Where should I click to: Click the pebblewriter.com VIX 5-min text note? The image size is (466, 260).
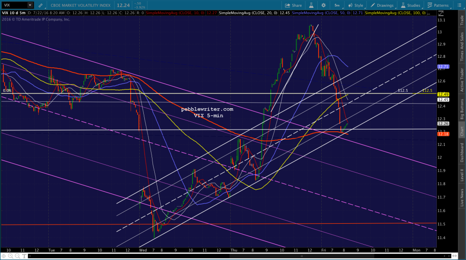click(x=208, y=112)
